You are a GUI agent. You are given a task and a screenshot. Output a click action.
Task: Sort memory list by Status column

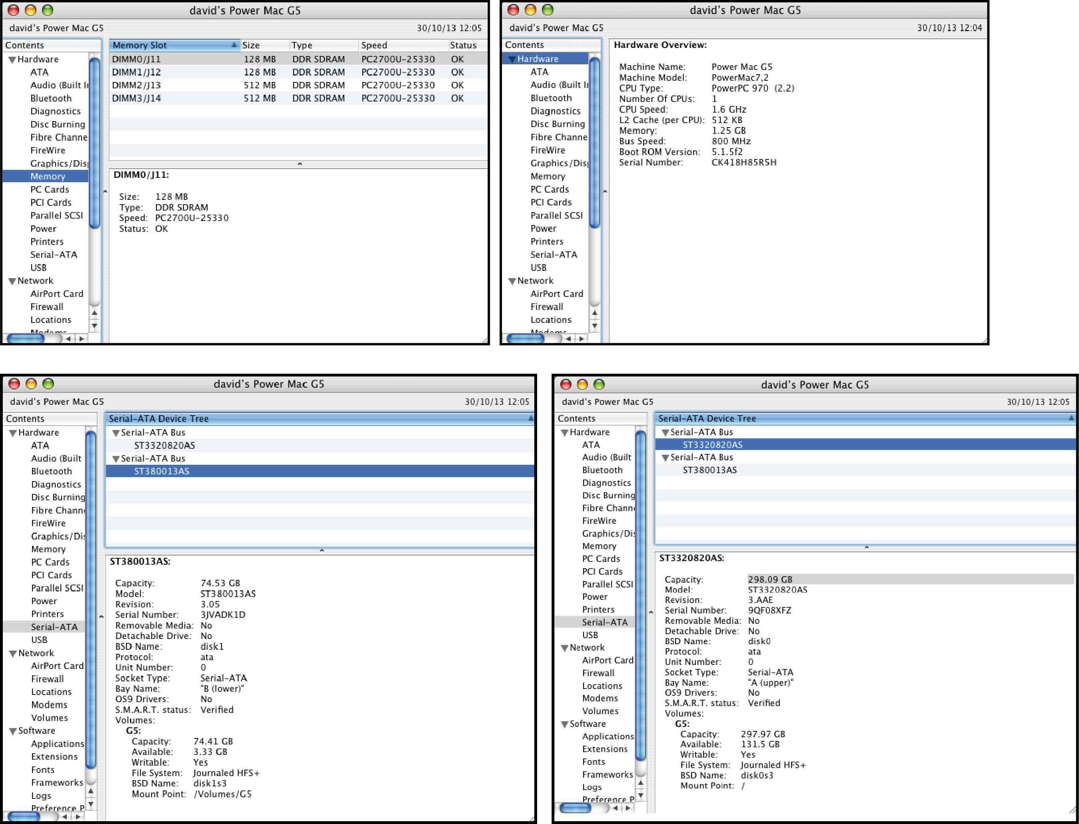tap(468, 45)
